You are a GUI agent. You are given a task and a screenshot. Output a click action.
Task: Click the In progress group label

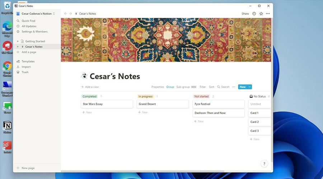coord(145,96)
